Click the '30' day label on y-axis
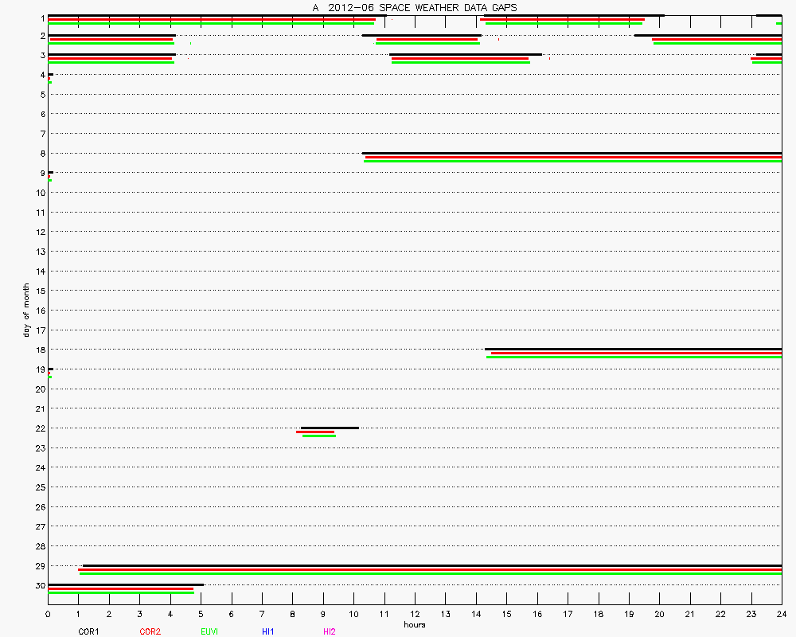 pyautogui.click(x=39, y=585)
